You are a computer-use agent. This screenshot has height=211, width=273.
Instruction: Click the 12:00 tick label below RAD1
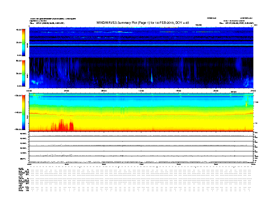click(x=141, y=91)
